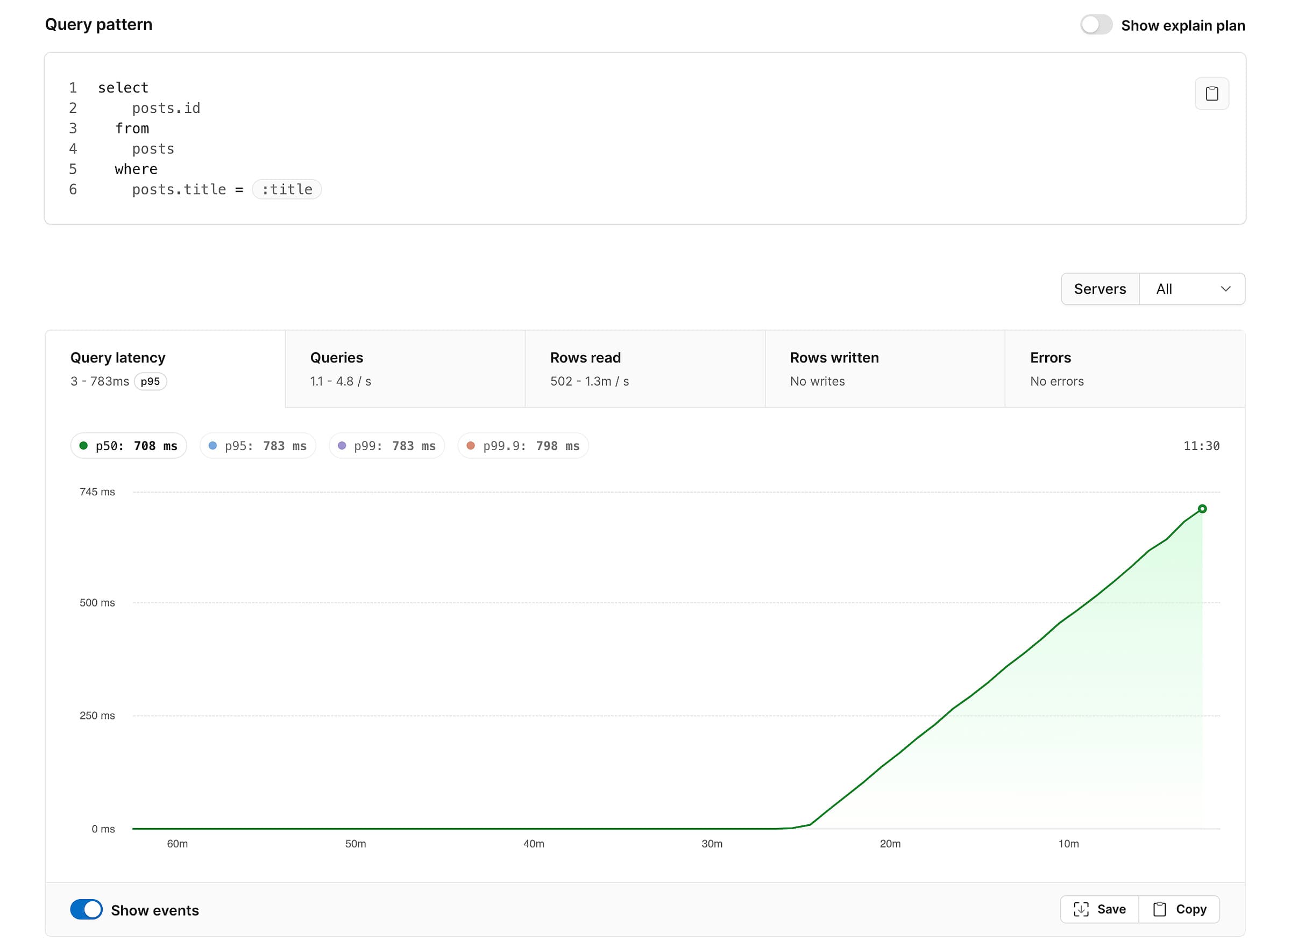Screen dimensions: 1291x948
Task: Select the purple p99 legend dot
Action: 342,445
